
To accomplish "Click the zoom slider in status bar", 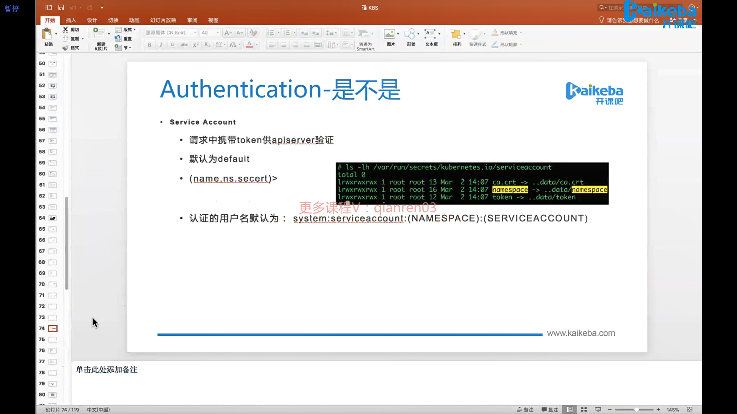I will click(636, 409).
